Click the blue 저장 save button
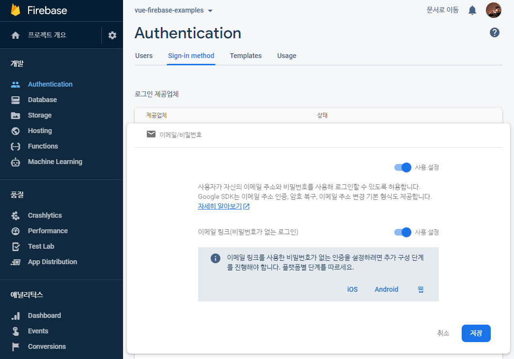 tap(476, 333)
